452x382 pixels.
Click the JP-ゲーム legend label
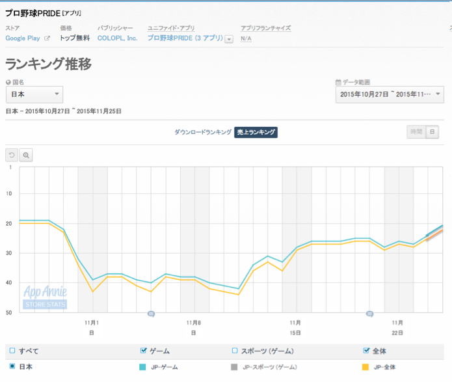(x=165, y=367)
